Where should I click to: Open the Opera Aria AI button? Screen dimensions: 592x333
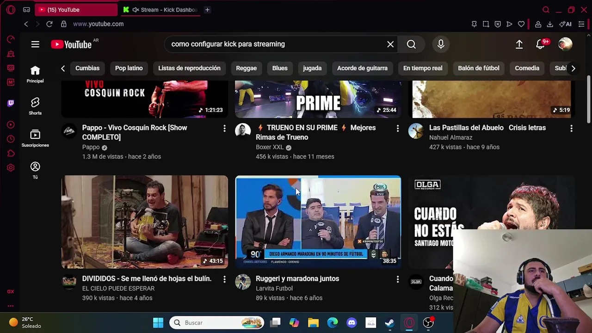[565, 24]
